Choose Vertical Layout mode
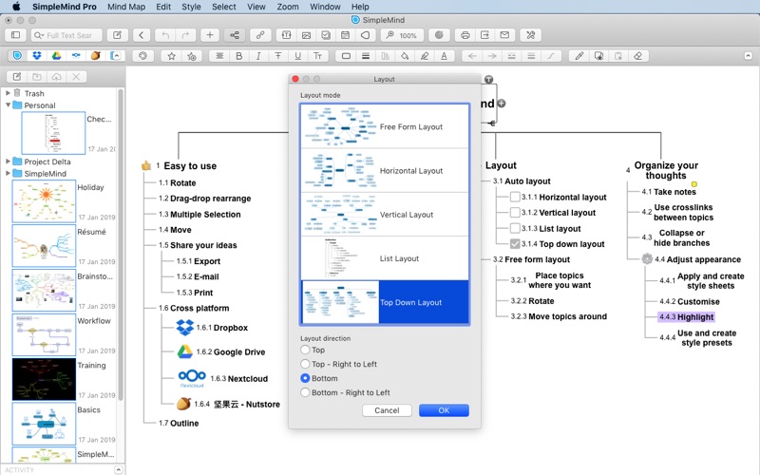 tap(385, 215)
